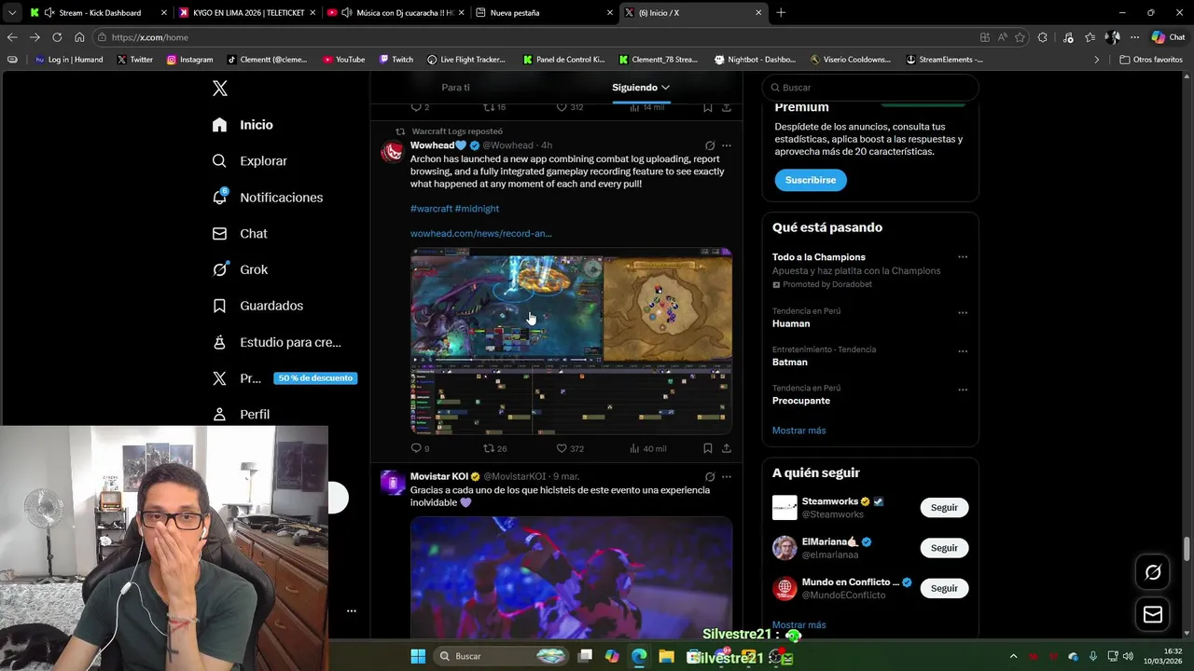Follow ElMariana account
Viewport: 1194px width, 671px height.
944,548
